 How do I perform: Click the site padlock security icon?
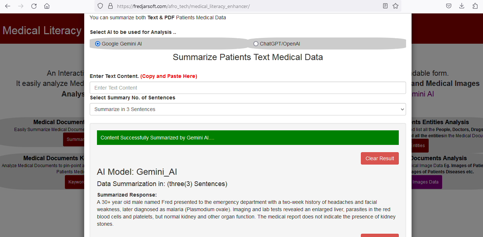click(110, 6)
